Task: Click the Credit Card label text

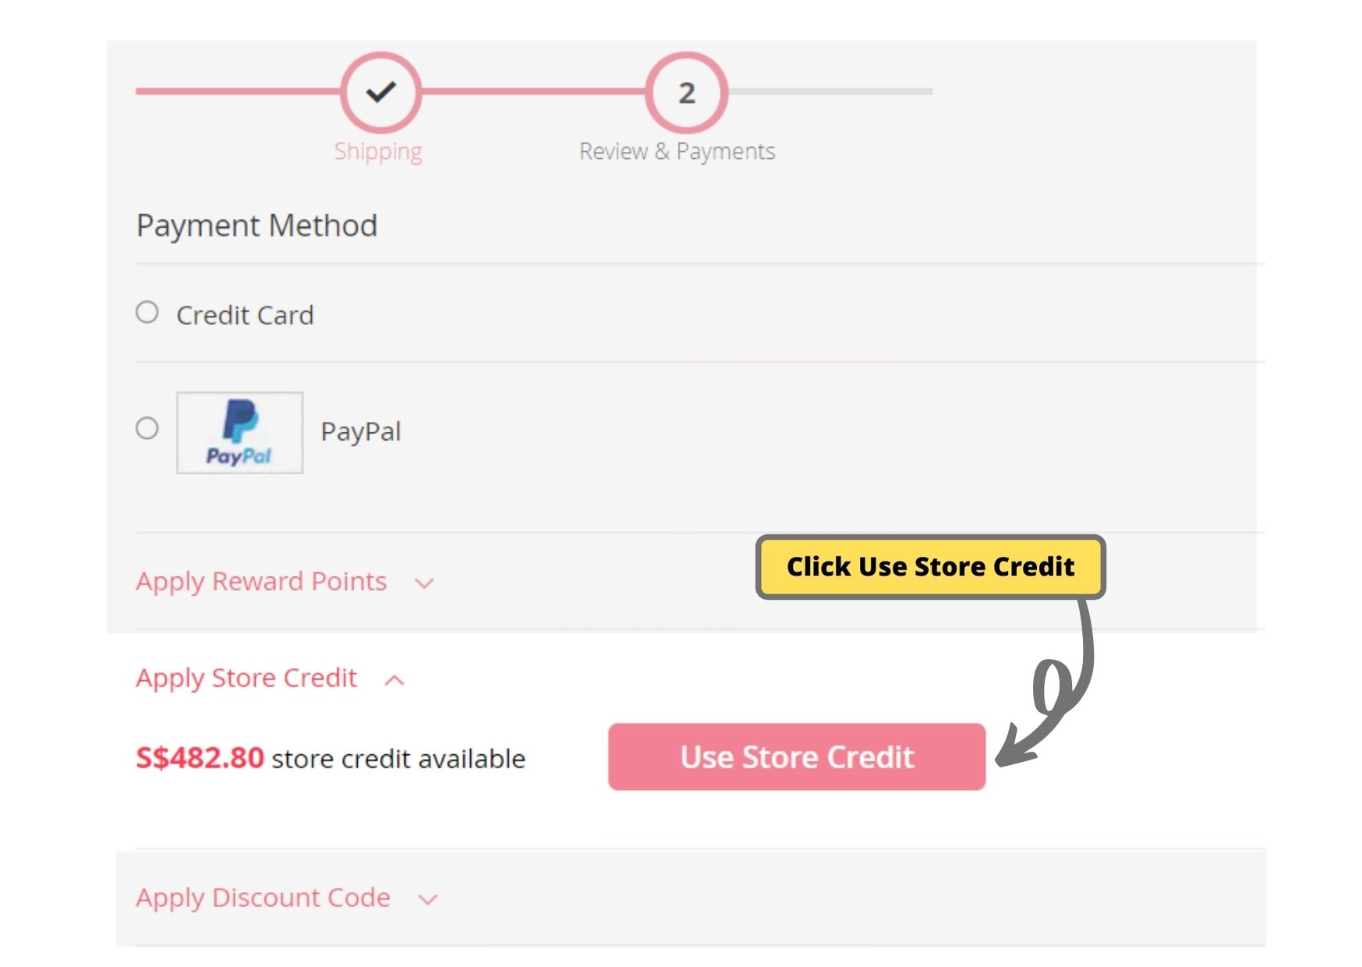Action: click(245, 315)
